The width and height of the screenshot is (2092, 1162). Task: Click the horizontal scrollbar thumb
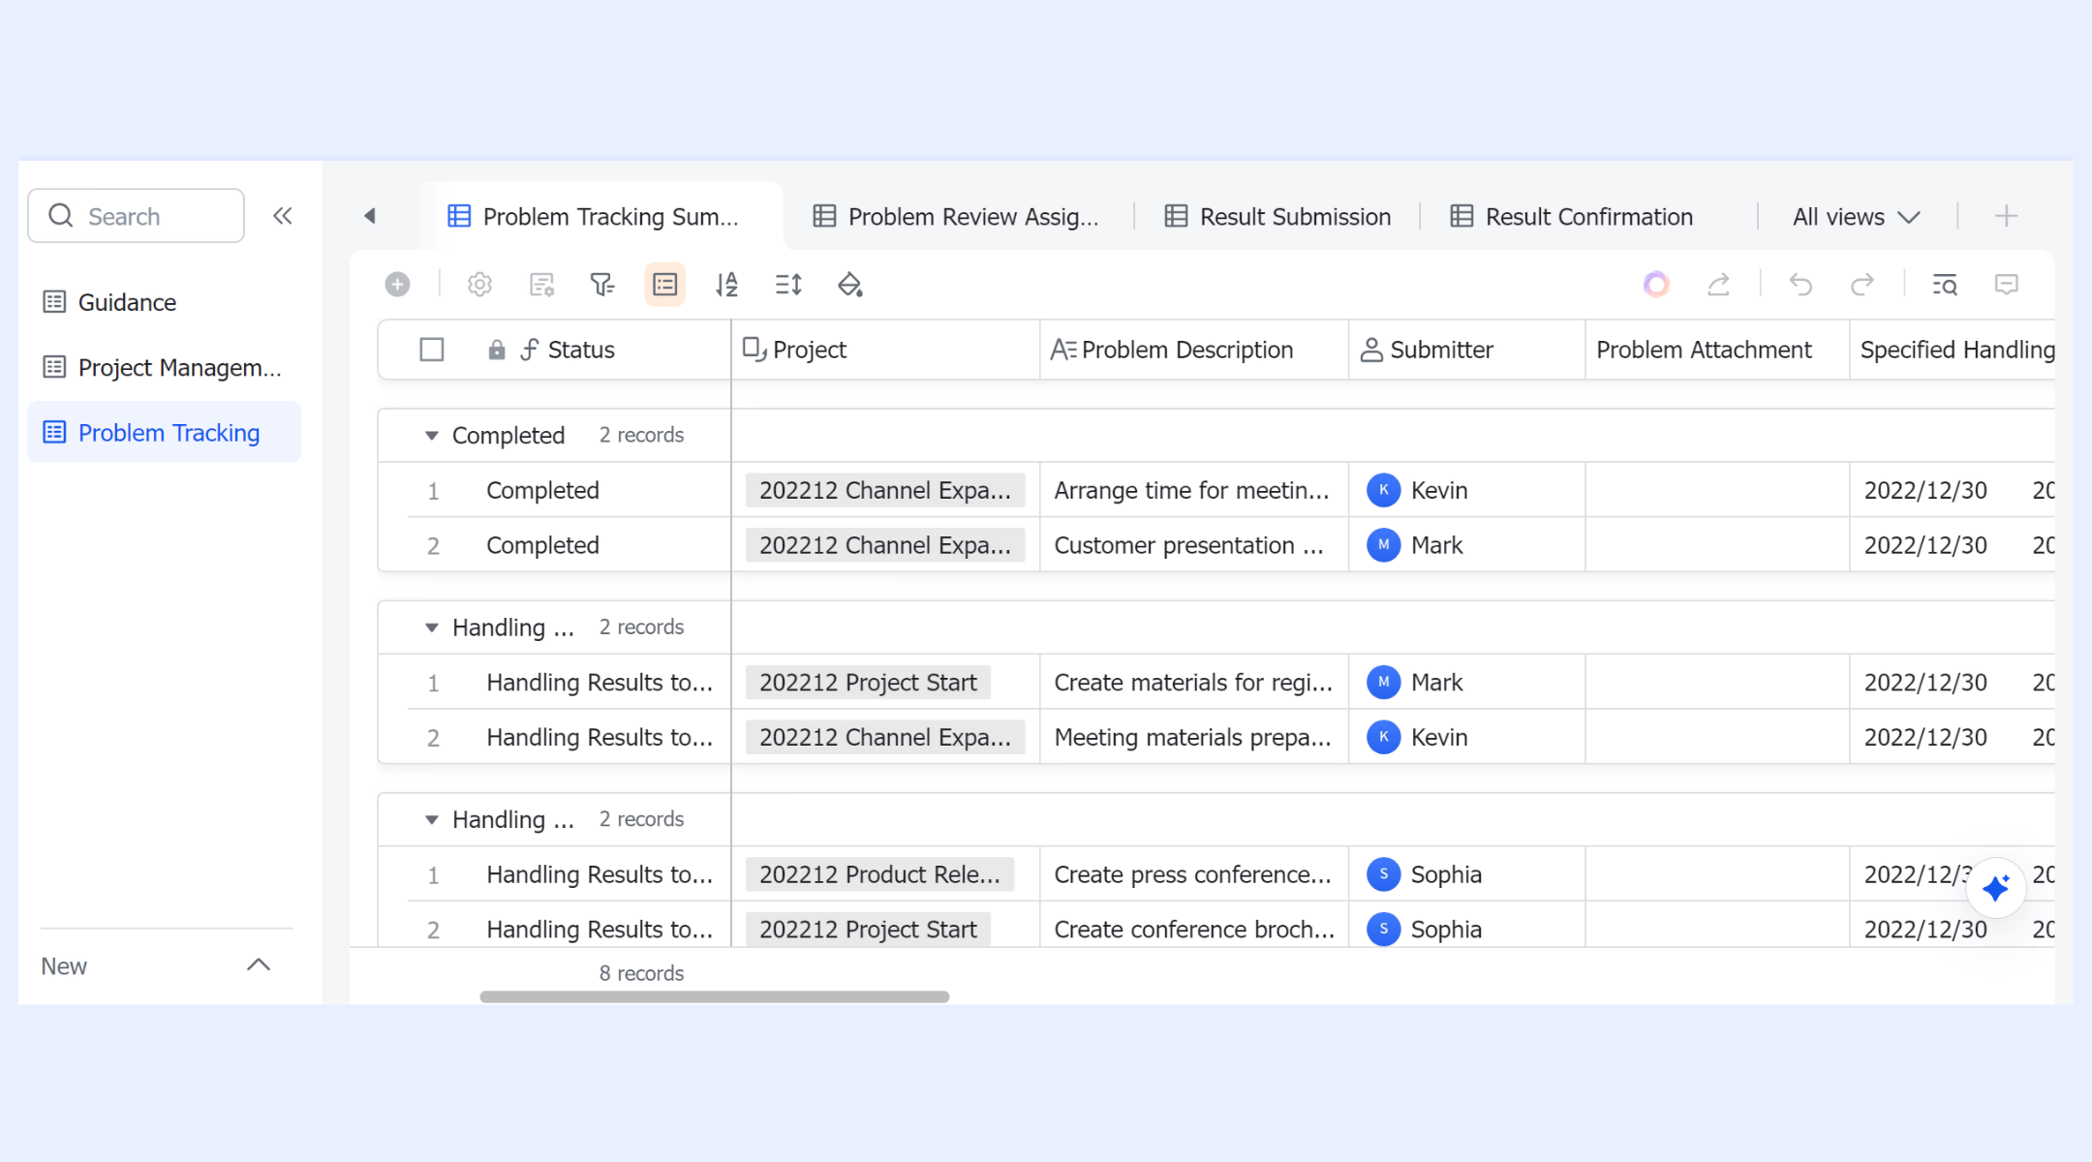[715, 996]
